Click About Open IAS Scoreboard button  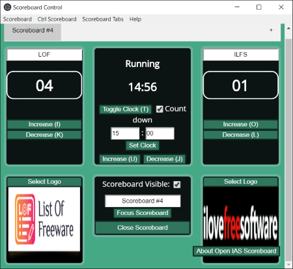(236, 251)
